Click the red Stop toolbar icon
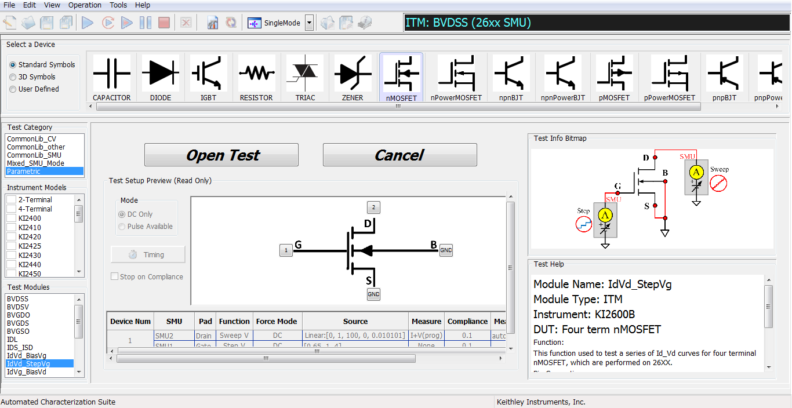The width and height of the screenshot is (792, 408). [x=164, y=23]
